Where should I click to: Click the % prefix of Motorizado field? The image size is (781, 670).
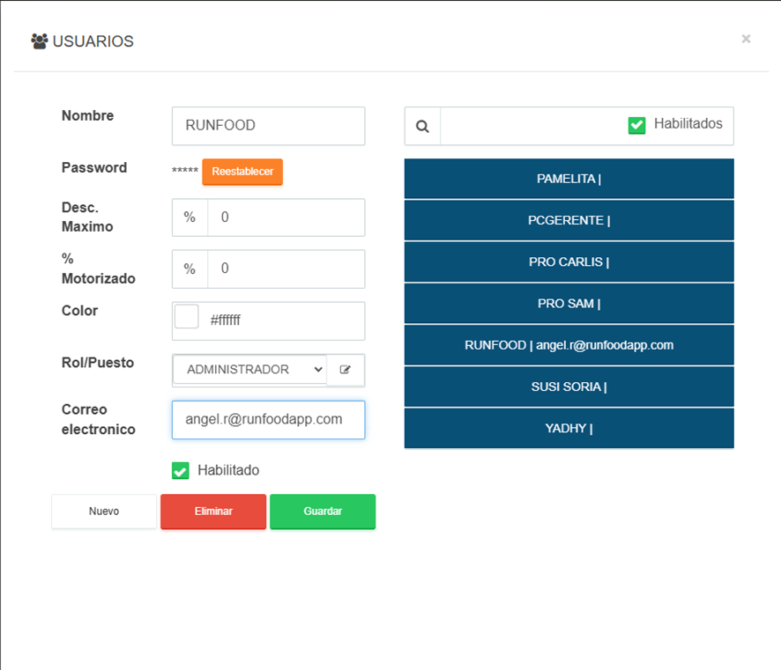pos(190,269)
